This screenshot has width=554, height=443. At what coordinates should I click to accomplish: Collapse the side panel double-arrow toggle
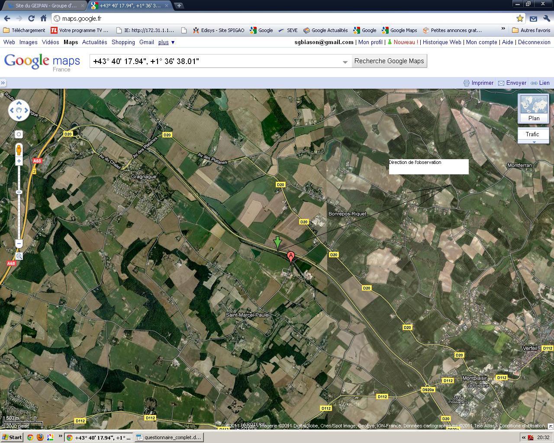point(3,83)
